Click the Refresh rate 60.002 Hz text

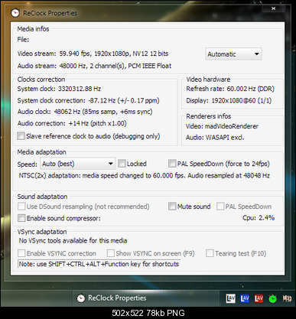[230, 89]
